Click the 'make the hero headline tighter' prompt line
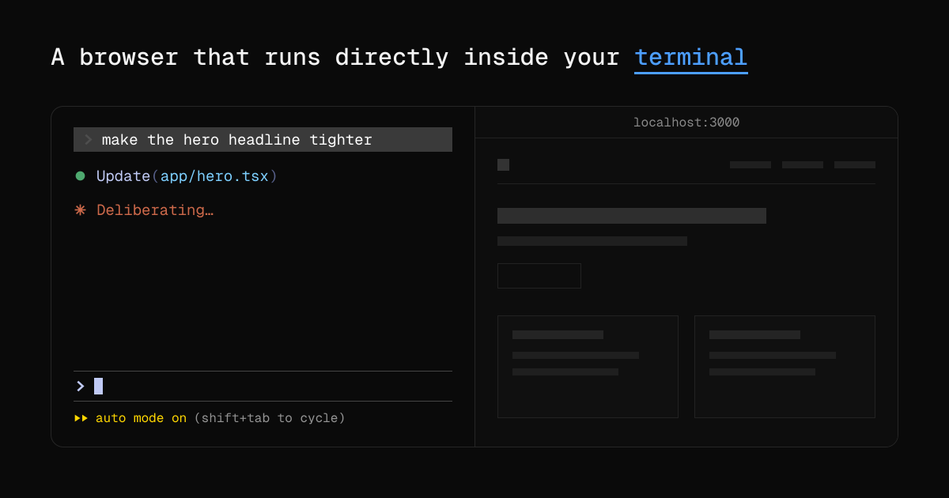This screenshot has height=498, width=949. tap(263, 140)
